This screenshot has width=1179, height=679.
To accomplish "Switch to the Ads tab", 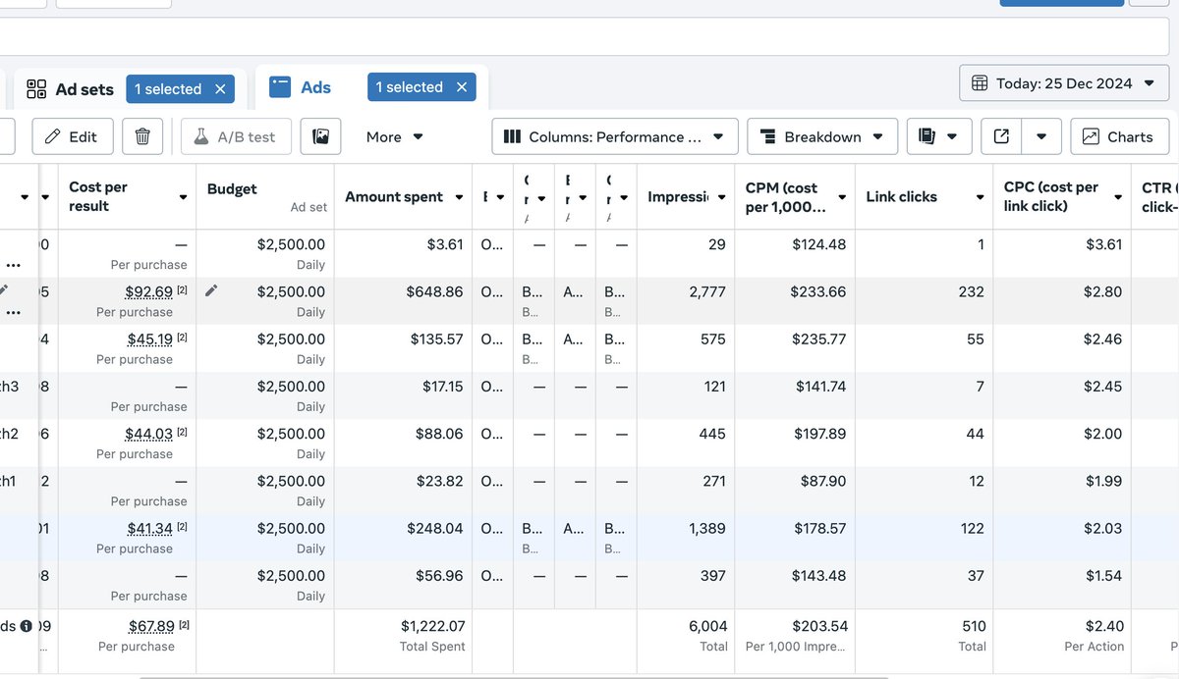I will [315, 87].
